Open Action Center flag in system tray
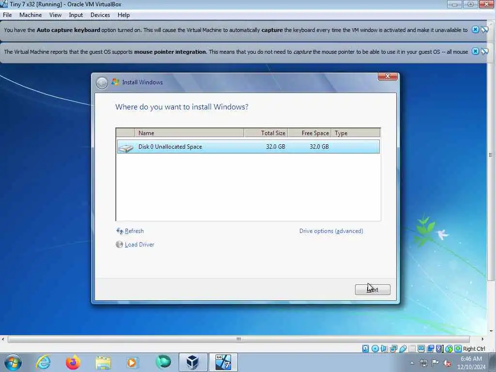This screenshot has width=496, height=372. pyautogui.click(x=435, y=362)
